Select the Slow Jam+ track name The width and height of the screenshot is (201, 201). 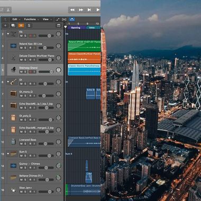coord(25,188)
